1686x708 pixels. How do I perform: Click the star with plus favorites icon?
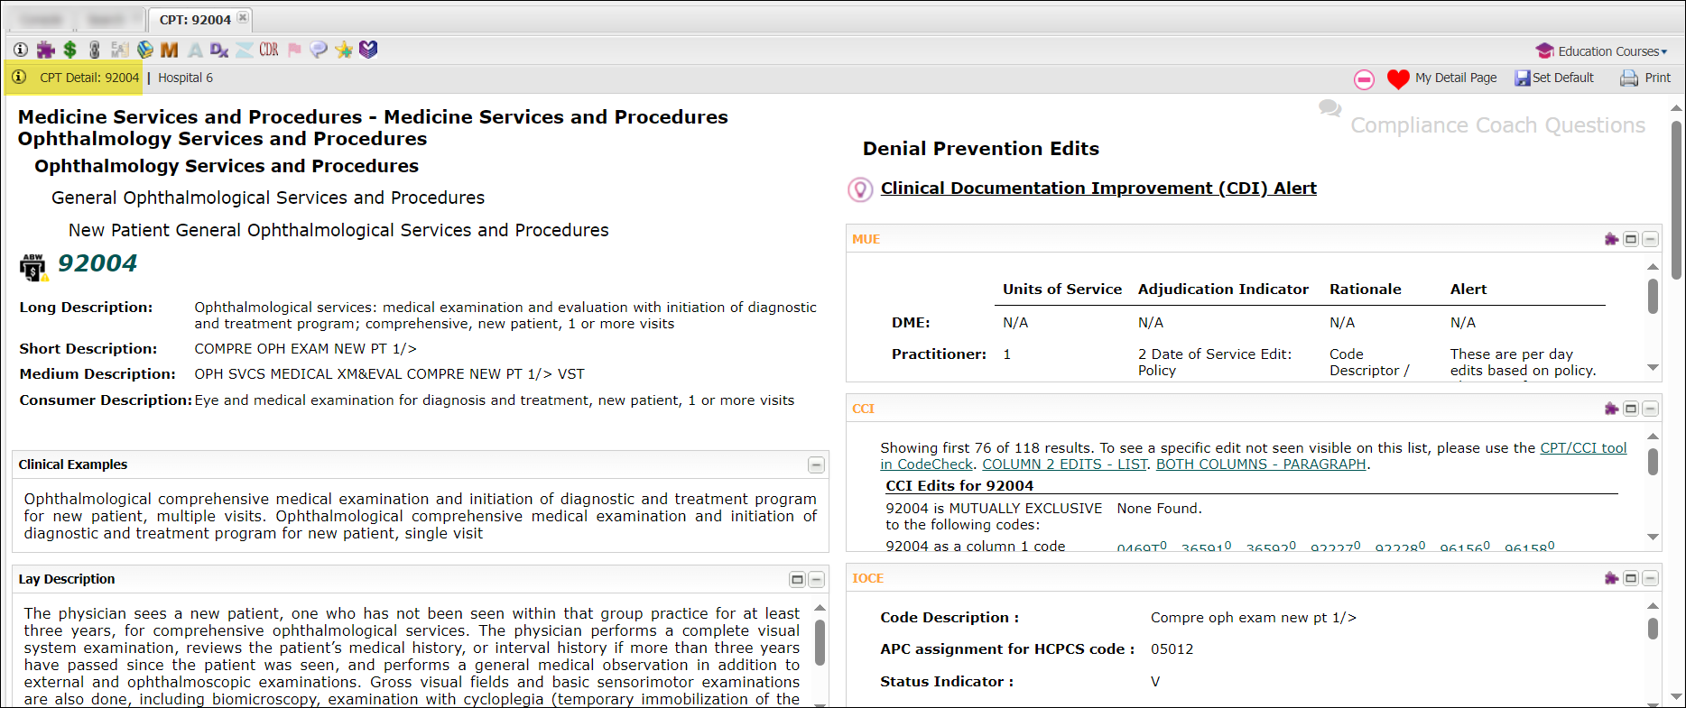pos(343,50)
